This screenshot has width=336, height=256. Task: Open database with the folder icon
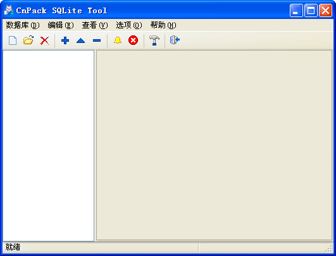click(x=28, y=40)
